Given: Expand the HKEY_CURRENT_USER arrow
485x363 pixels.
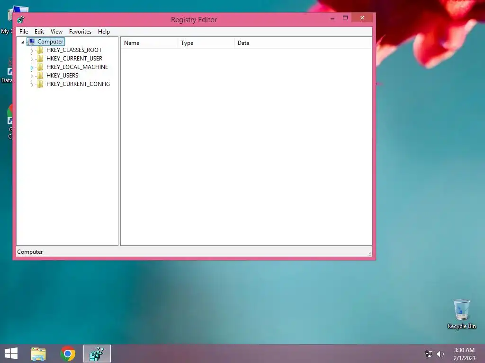Looking at the screenshot, I should click(32, 59).
